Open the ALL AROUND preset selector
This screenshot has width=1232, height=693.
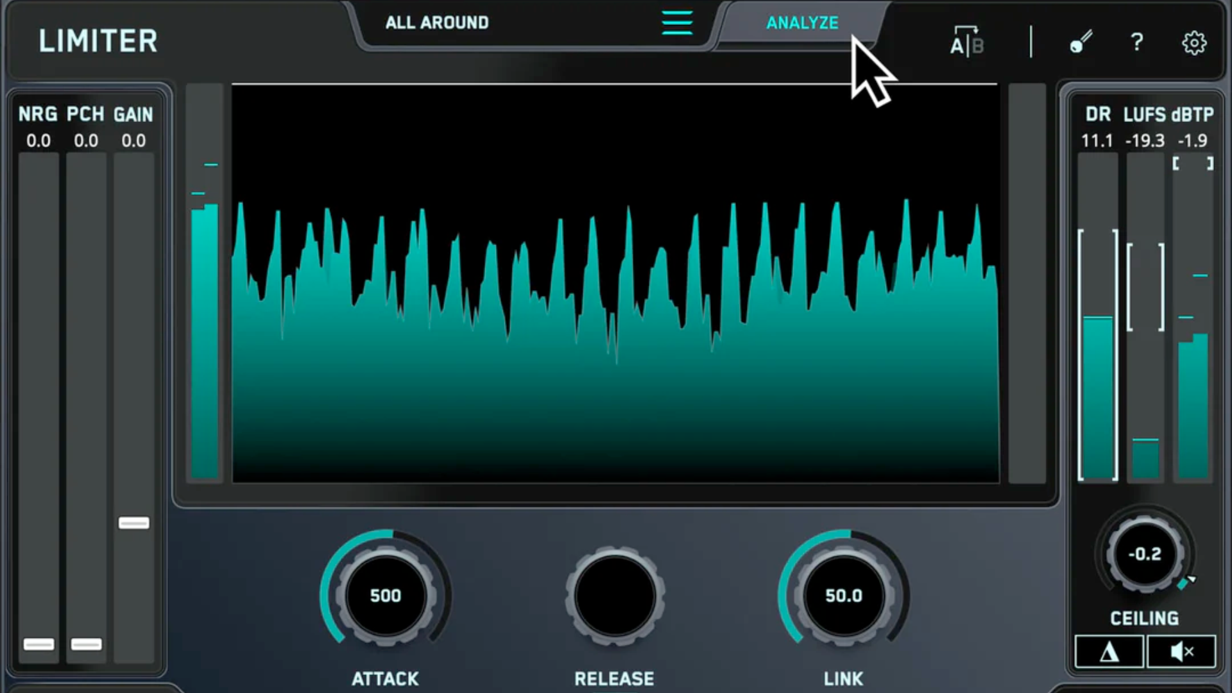(x=436, y=22)
